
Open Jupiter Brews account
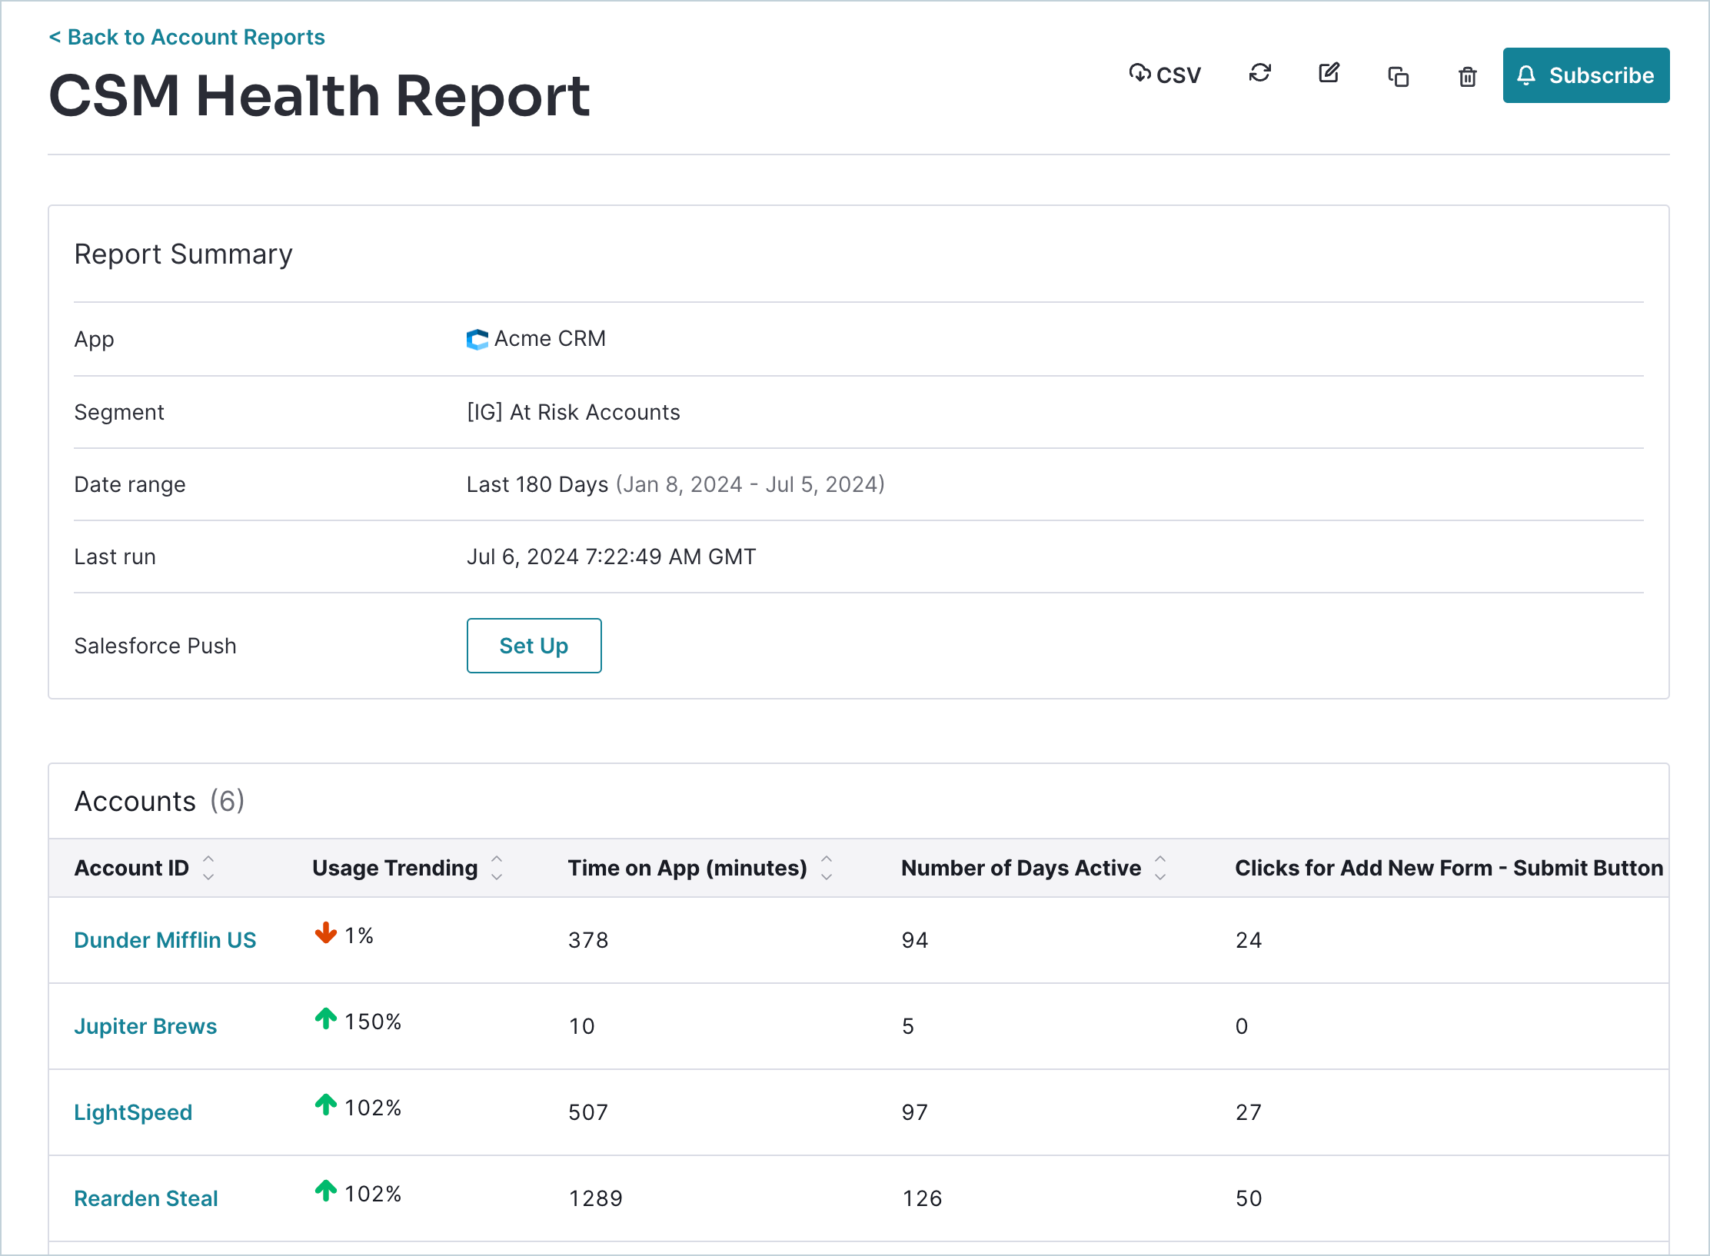[145, 1026]
